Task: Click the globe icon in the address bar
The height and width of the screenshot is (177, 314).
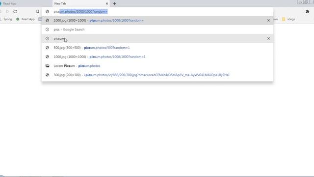Action: 47,12
